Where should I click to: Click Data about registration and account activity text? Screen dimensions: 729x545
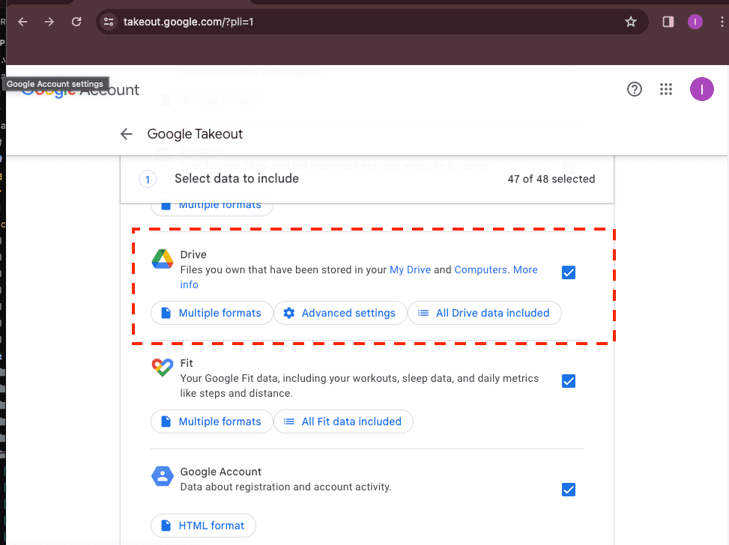[285, 487]
